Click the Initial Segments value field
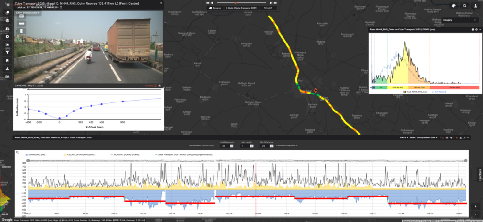Screen dimensions: 483x222 click(224, 145)
